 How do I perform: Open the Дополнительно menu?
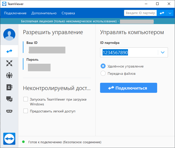pyautogui.click(x=44, y=13)
